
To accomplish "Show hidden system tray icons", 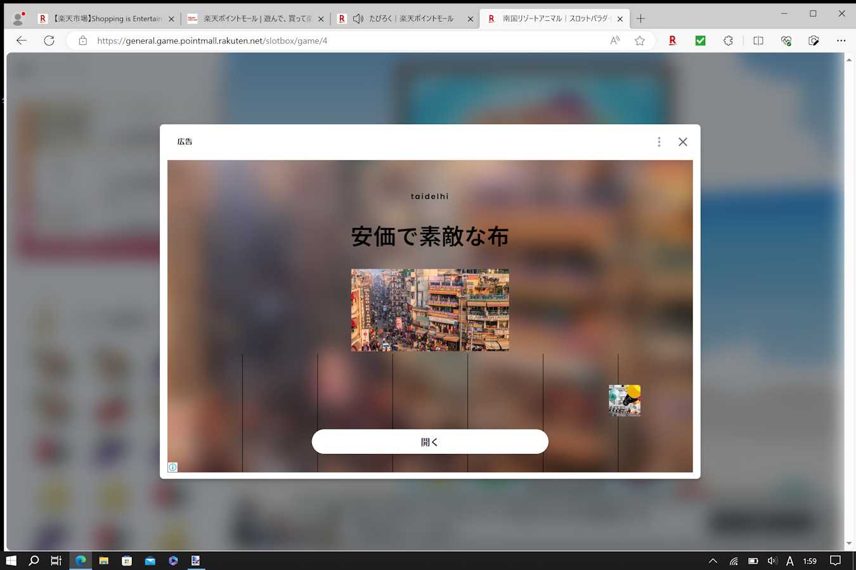I will point(713,560).
